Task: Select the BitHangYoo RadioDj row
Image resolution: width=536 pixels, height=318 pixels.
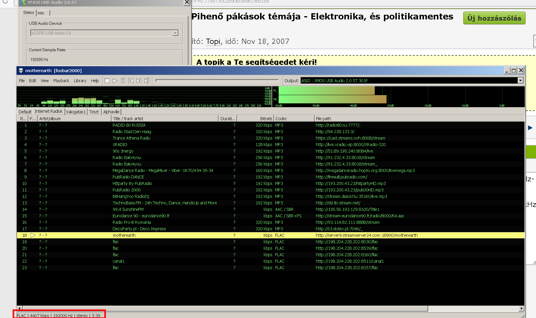Action: click(270, 196)
